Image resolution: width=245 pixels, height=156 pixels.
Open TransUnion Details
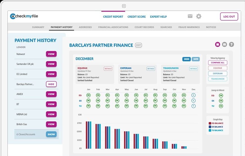click(x=194, y=69)
